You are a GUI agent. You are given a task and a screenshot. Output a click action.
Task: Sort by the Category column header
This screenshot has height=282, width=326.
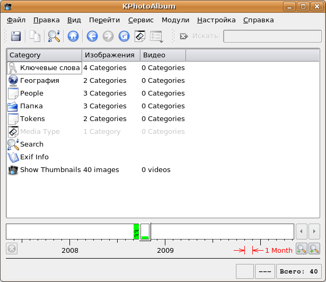pyautogui.click(x=45, y=55)
